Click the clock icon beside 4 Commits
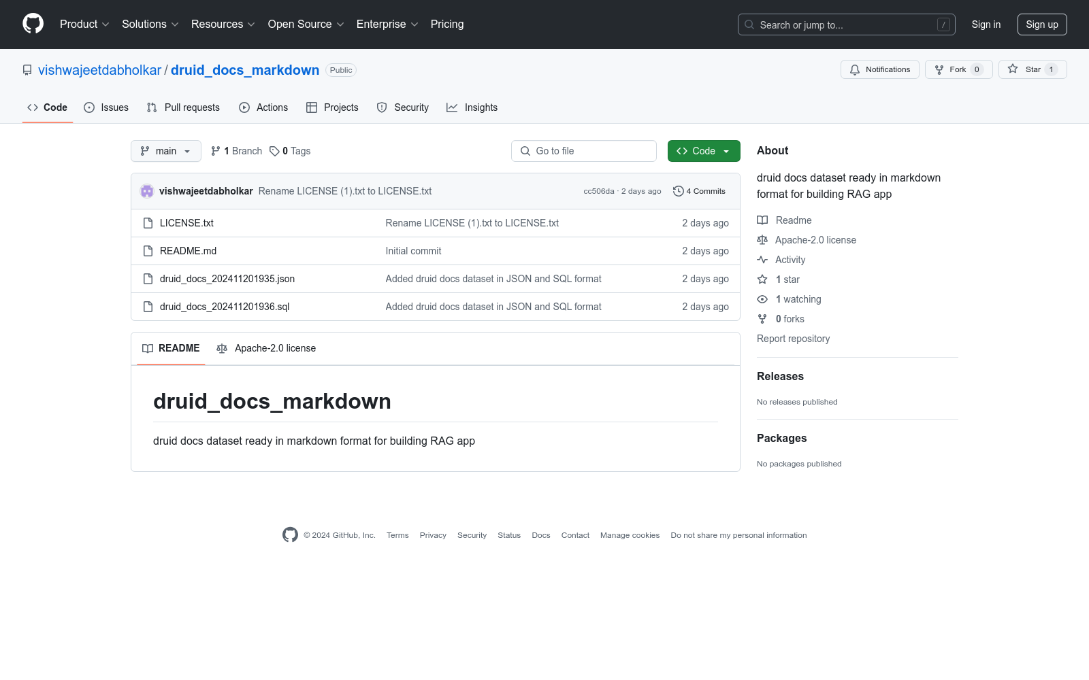Screen dimensions: 1089x680 click(x=678, y=191)
